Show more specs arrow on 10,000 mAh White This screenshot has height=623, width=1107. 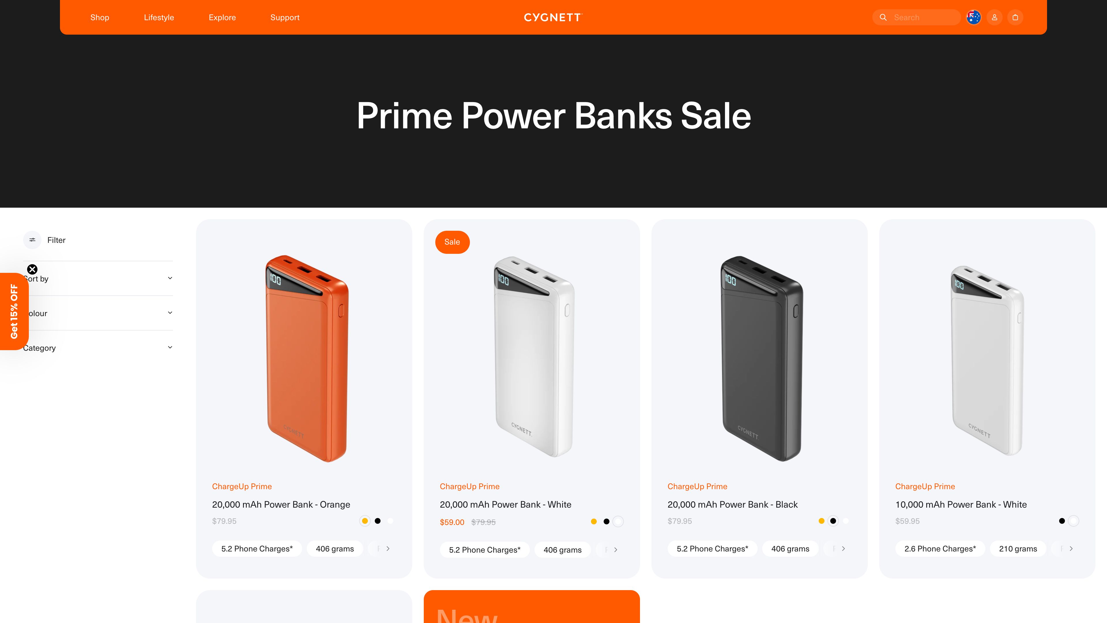tap(1071, 549)
